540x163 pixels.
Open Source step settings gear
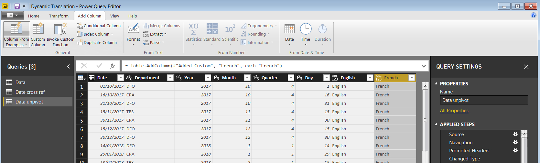pyautogui.click(x=515, y=134)
